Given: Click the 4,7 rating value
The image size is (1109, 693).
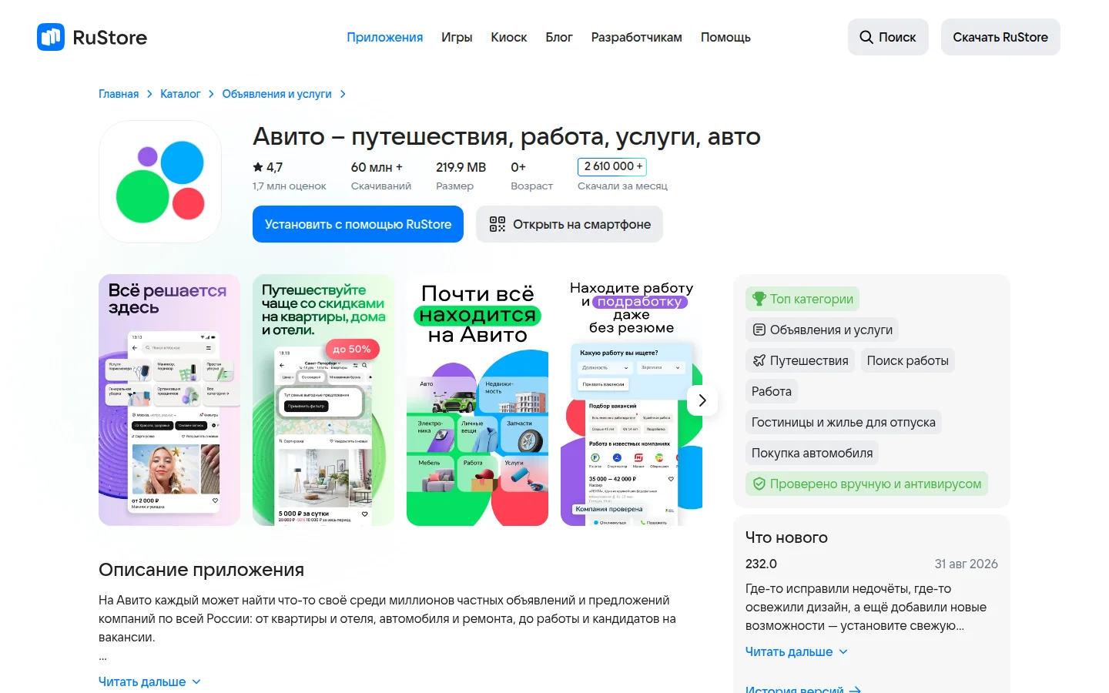Looking at the screenshot, I should (x=274, y=167).
